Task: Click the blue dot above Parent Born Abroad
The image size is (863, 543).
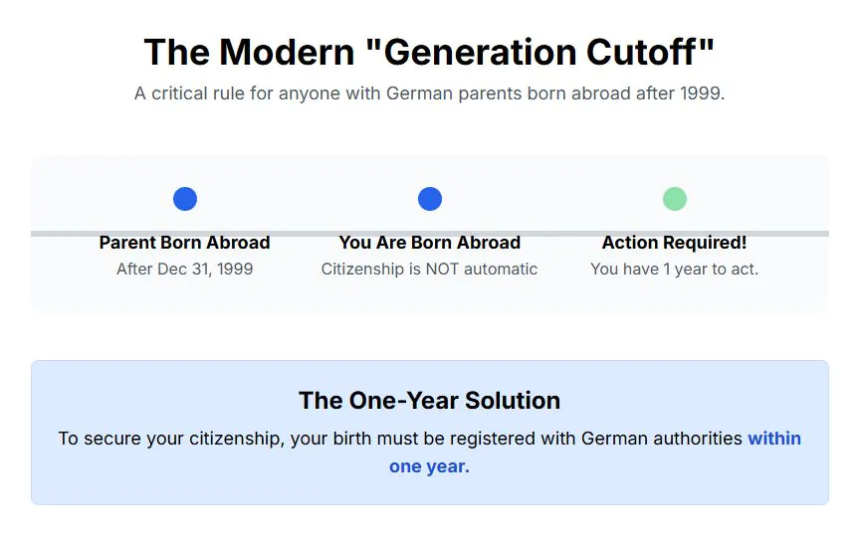Action: coord(185,199)
